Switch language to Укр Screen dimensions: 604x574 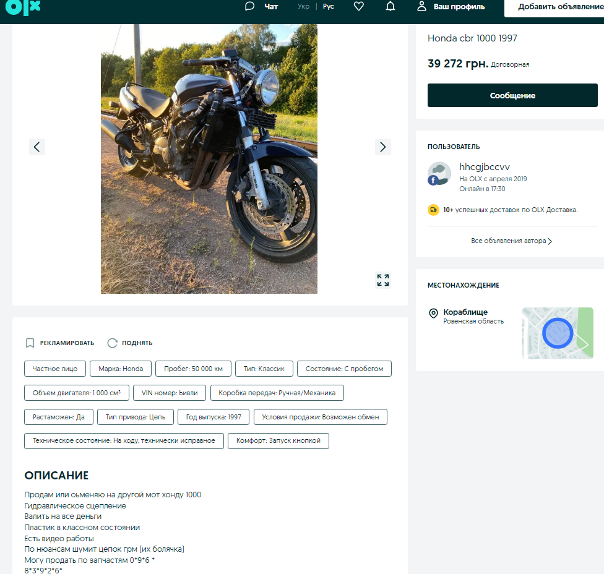tap(303, 7)
